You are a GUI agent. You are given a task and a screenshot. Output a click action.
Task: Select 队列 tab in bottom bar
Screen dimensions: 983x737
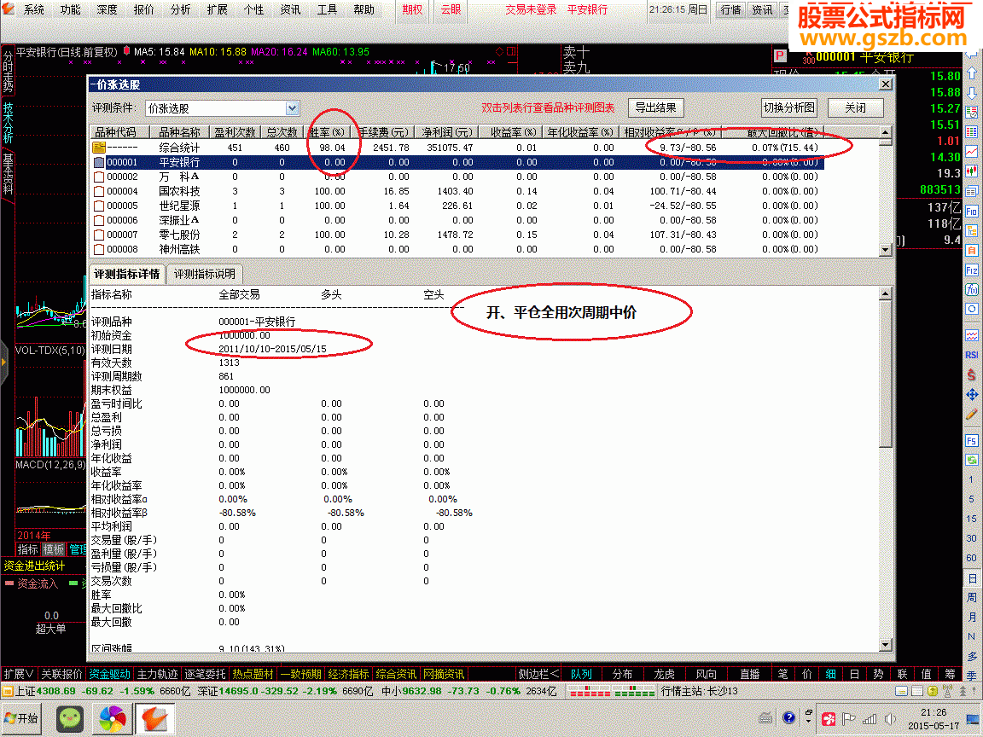(581, 675)
